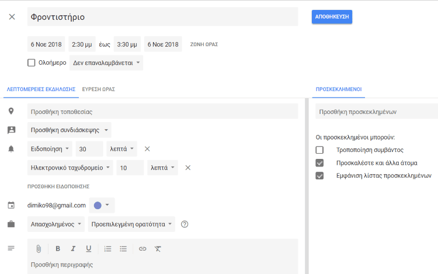The height and width of the screenshot is (274, 438).
Task: Close the event editor with the X icon
Action: click(12, 17)
